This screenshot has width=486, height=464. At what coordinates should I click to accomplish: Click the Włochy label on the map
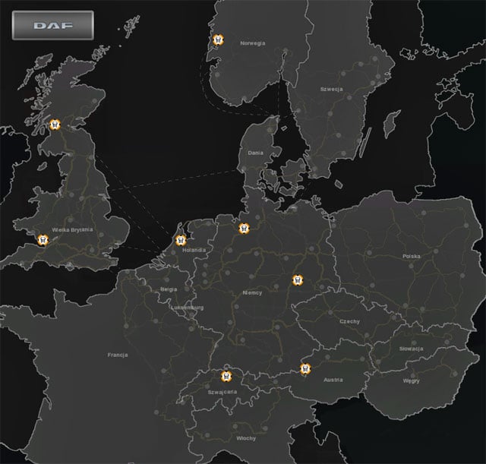point(245,439)
